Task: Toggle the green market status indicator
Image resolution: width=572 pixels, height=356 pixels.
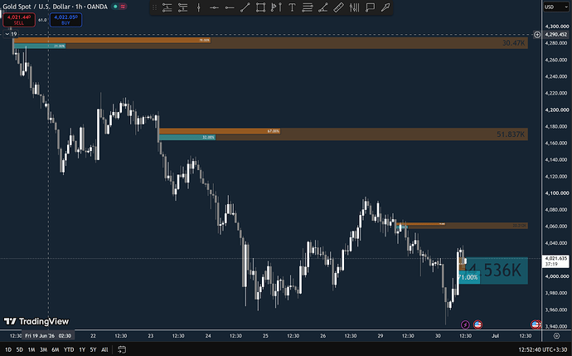Action: (x=115, y=7)
